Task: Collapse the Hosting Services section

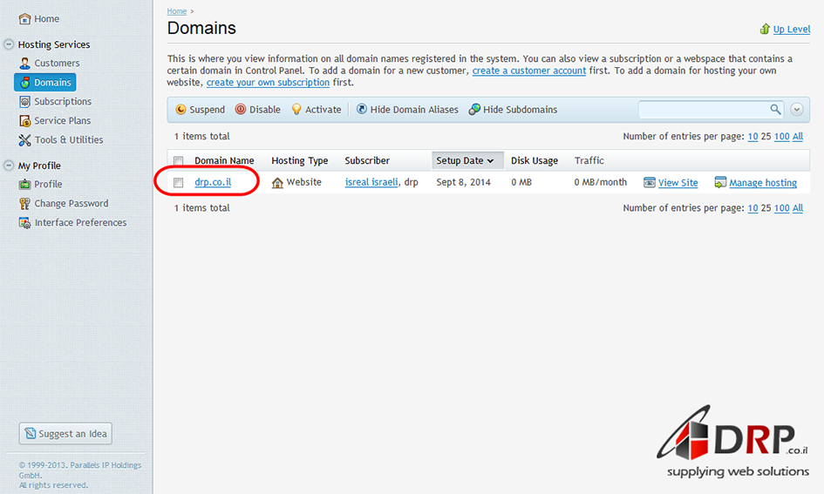Action: tap(9, 44)
